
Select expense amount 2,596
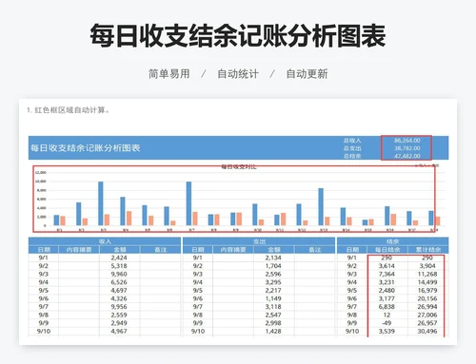point(273,274)
